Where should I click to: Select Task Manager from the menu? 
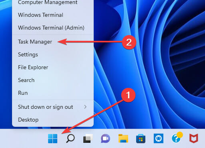pyautogui.click(x=53, y=42)
